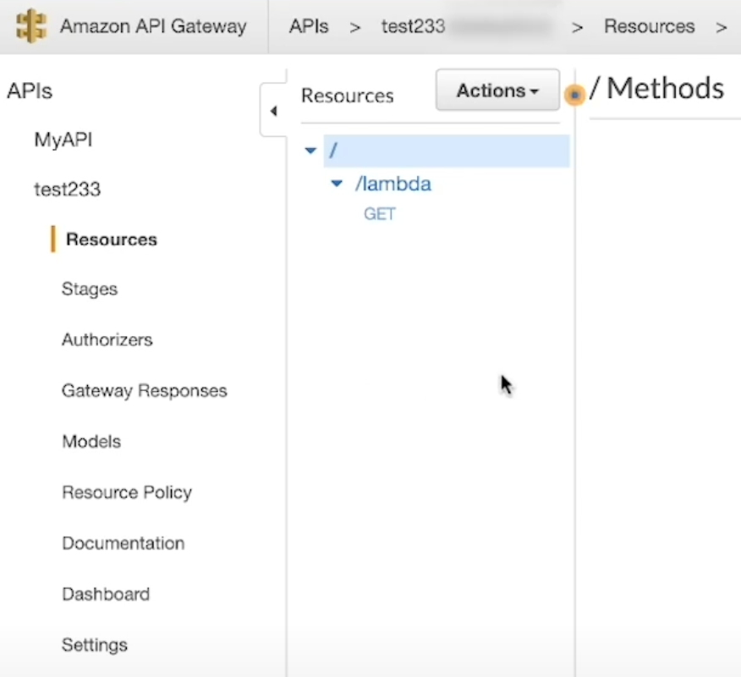
Task: Select the /lambda resource
Action: tap(393, 184)
